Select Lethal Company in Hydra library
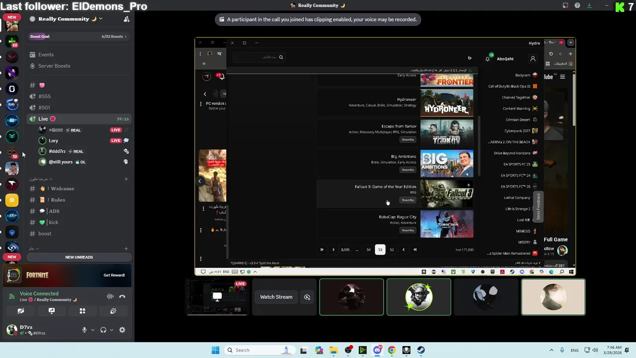Screen dimensions: 636x358 [520, 197]
